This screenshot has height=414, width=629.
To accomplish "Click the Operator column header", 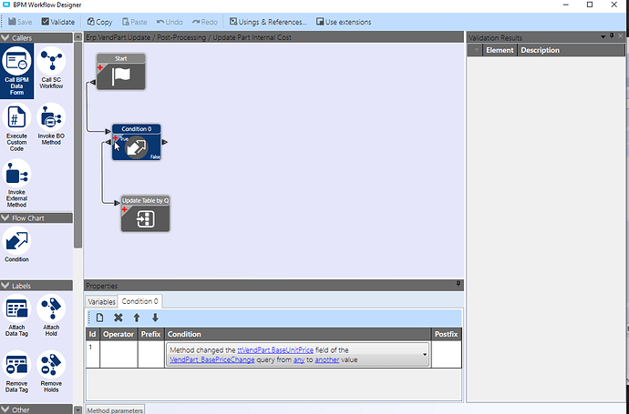I will click(x=119, y=334).
